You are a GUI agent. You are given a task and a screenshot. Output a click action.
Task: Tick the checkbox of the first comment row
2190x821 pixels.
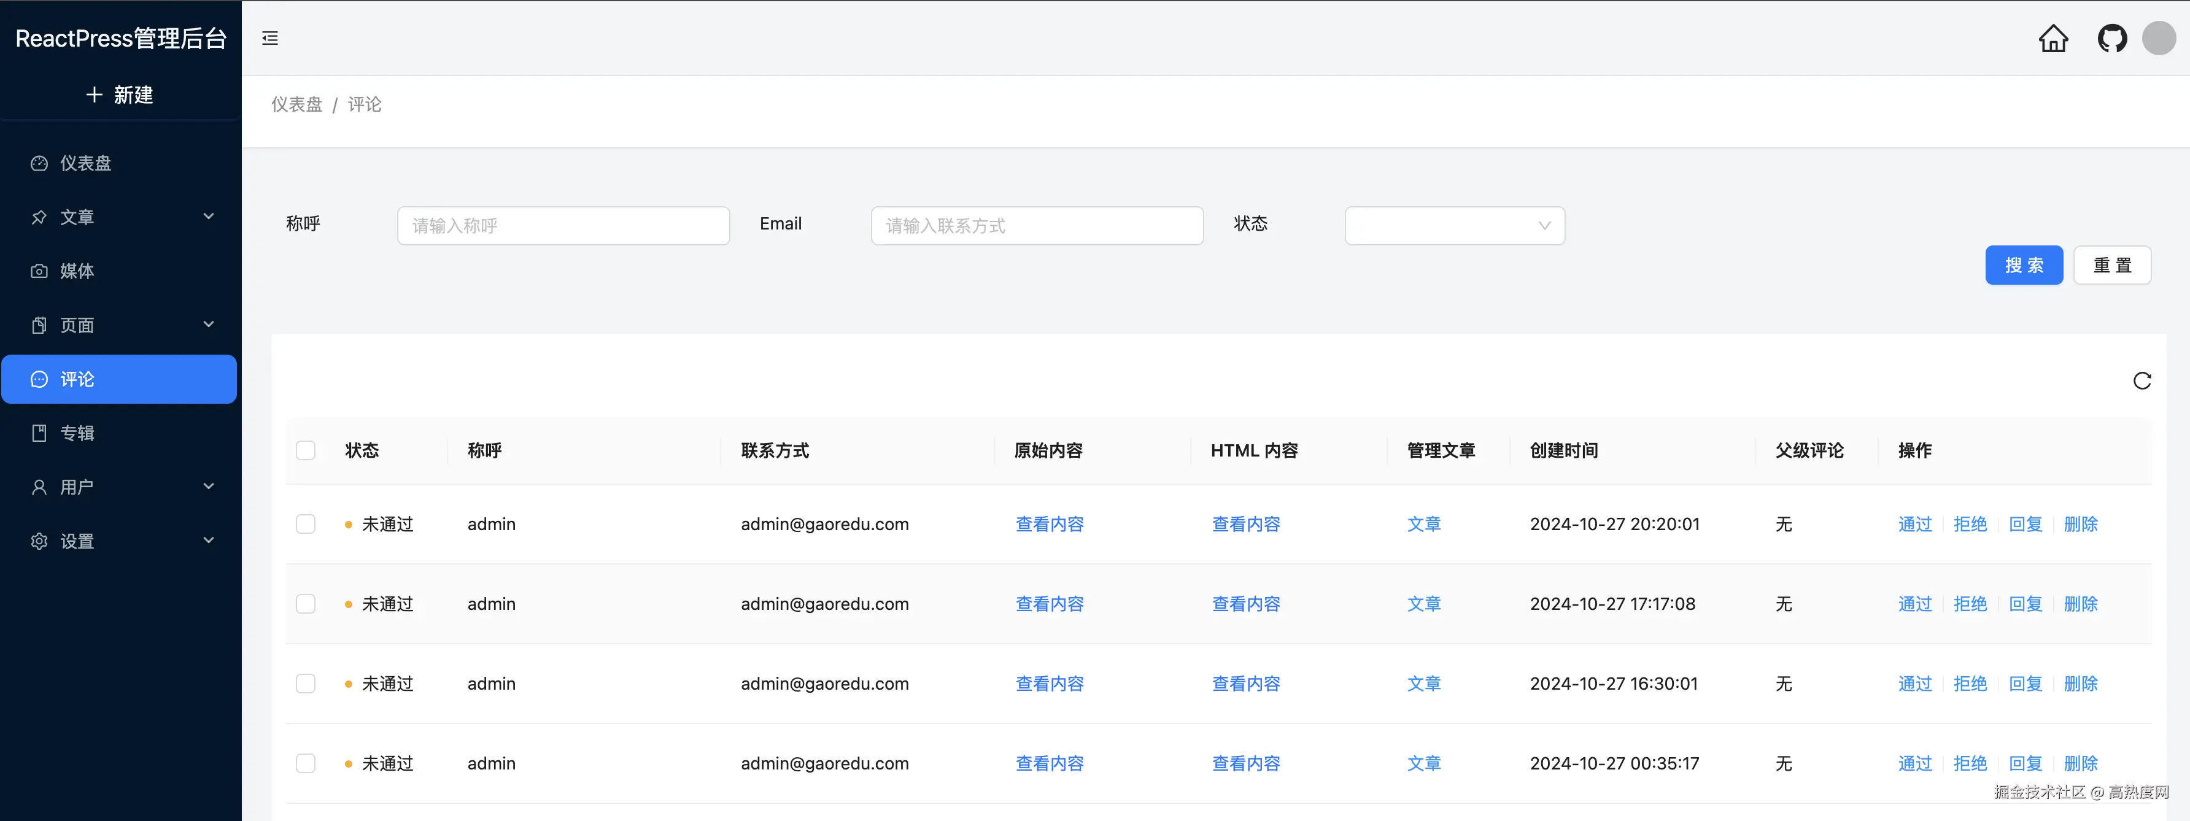(x=305, y=525)
